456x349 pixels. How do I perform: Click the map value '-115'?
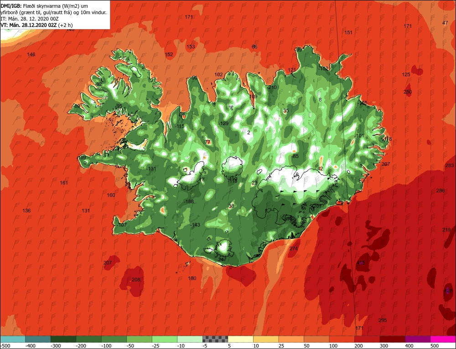180,127
